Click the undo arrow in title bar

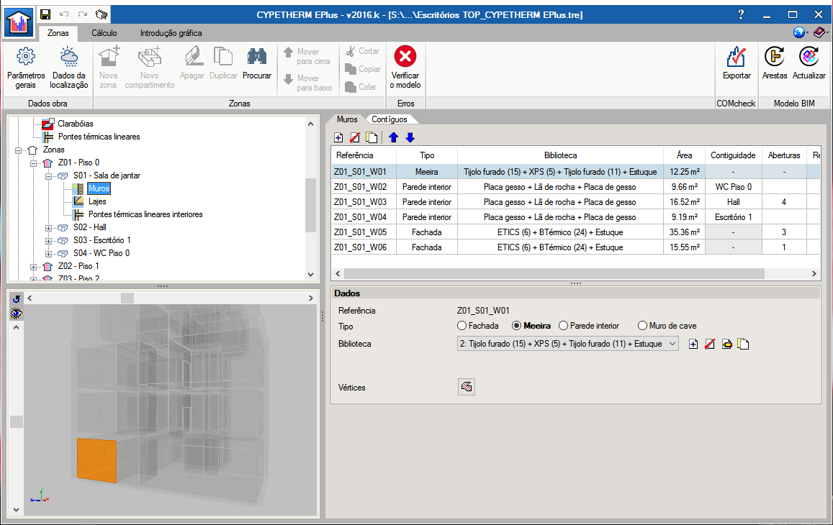click(64, 14)
